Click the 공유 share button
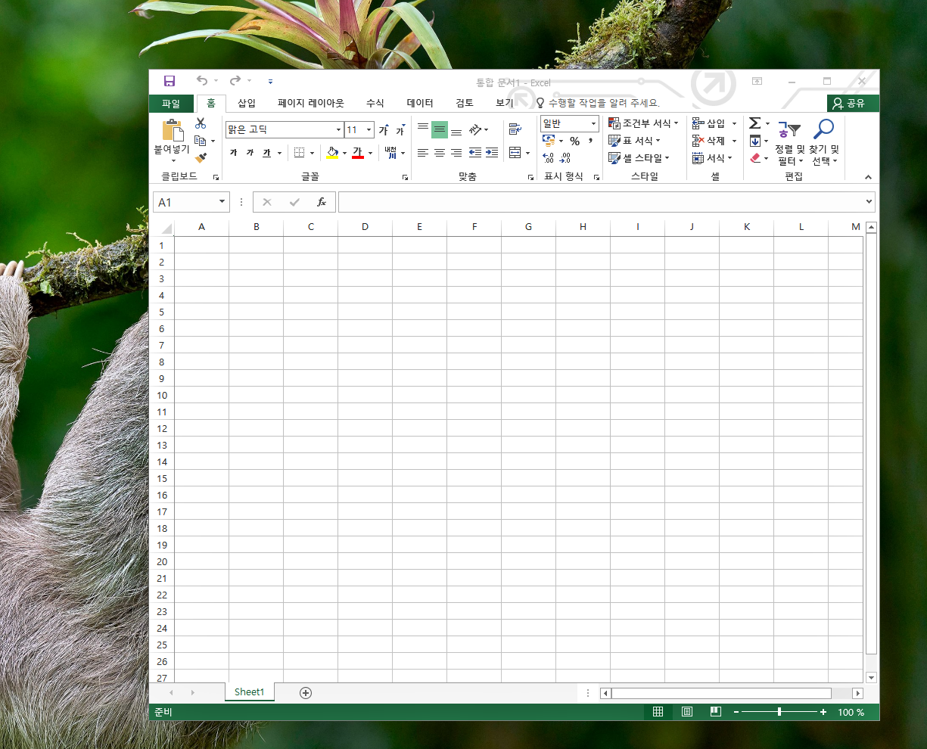The height and width of the screenshot is (749, 927). tap(853, 104)
